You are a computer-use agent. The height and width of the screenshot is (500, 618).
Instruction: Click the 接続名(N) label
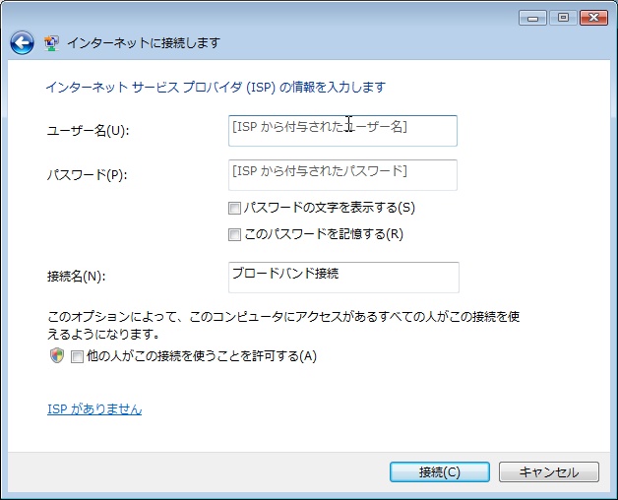click(x=76, y=277)
